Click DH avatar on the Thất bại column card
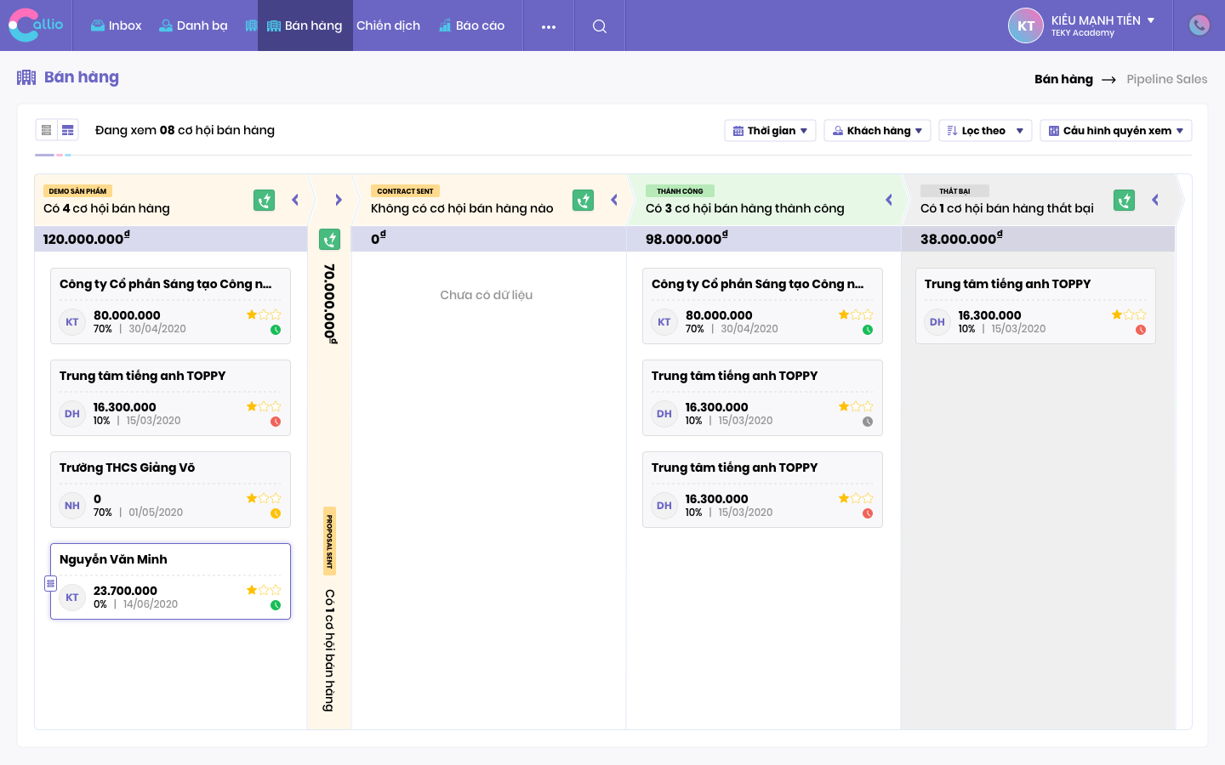 click(937, 322)
